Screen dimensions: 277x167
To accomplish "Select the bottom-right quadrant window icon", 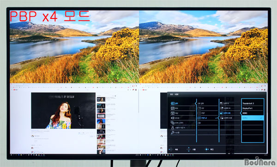I will (222, 118).
